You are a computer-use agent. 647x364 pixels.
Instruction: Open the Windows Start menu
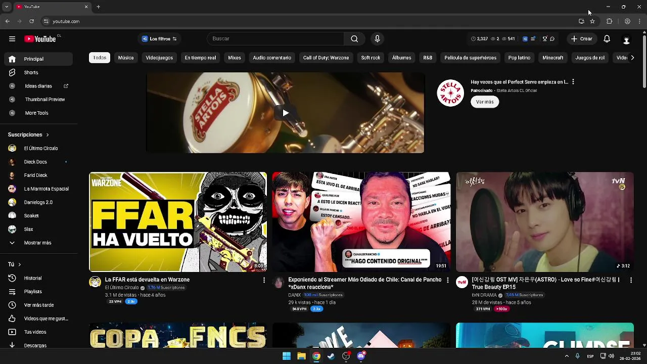(x=287, y=356)
